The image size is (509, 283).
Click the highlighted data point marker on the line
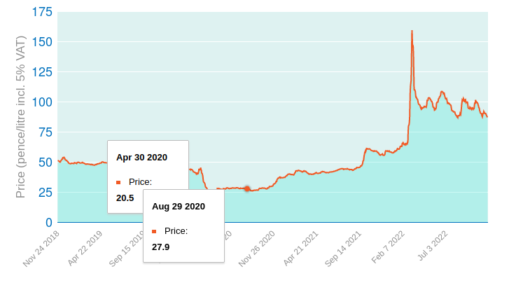(x=246, y=188)
